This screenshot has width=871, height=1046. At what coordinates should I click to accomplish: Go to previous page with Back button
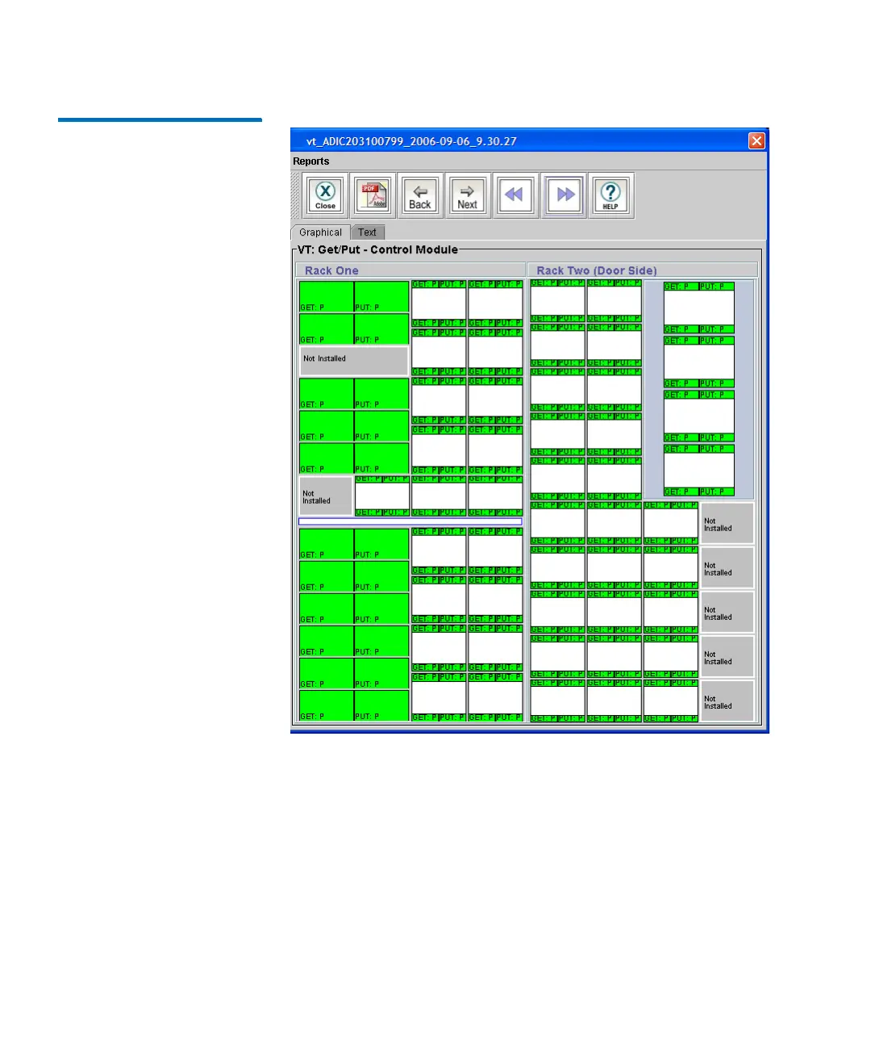click(420, 195)
